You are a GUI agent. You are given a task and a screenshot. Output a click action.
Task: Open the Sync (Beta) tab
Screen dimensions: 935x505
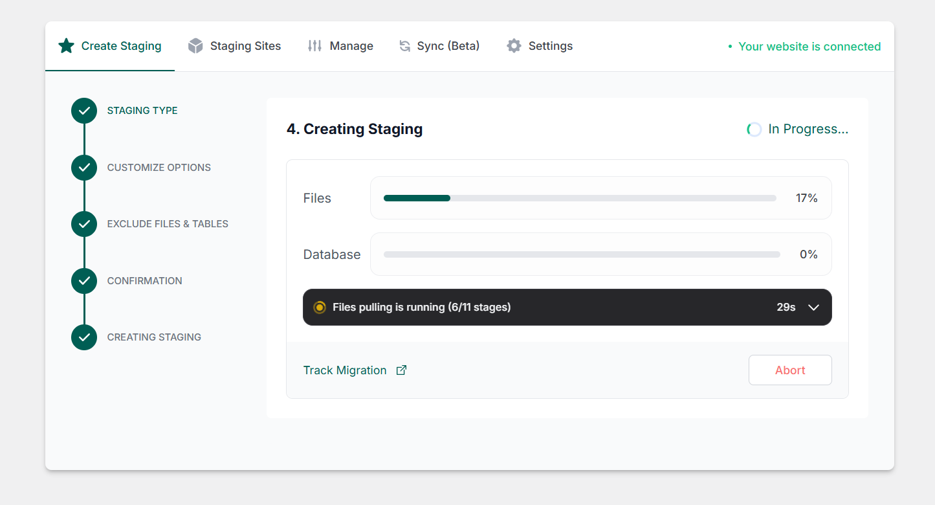(x=439, y=46)
